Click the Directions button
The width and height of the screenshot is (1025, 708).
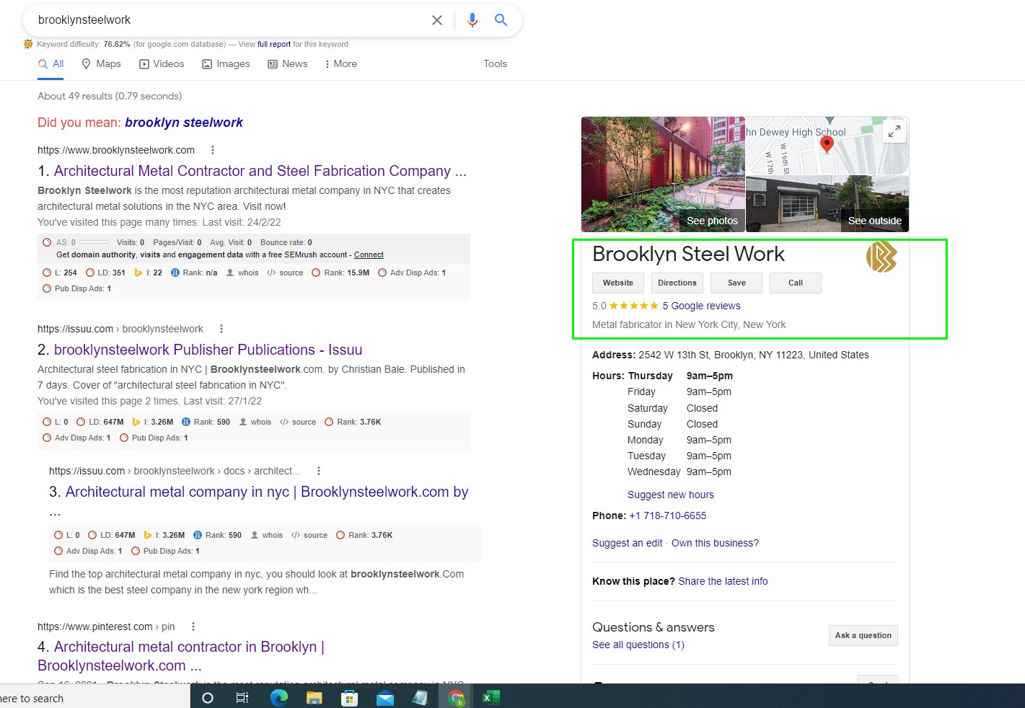coord(677,283)
